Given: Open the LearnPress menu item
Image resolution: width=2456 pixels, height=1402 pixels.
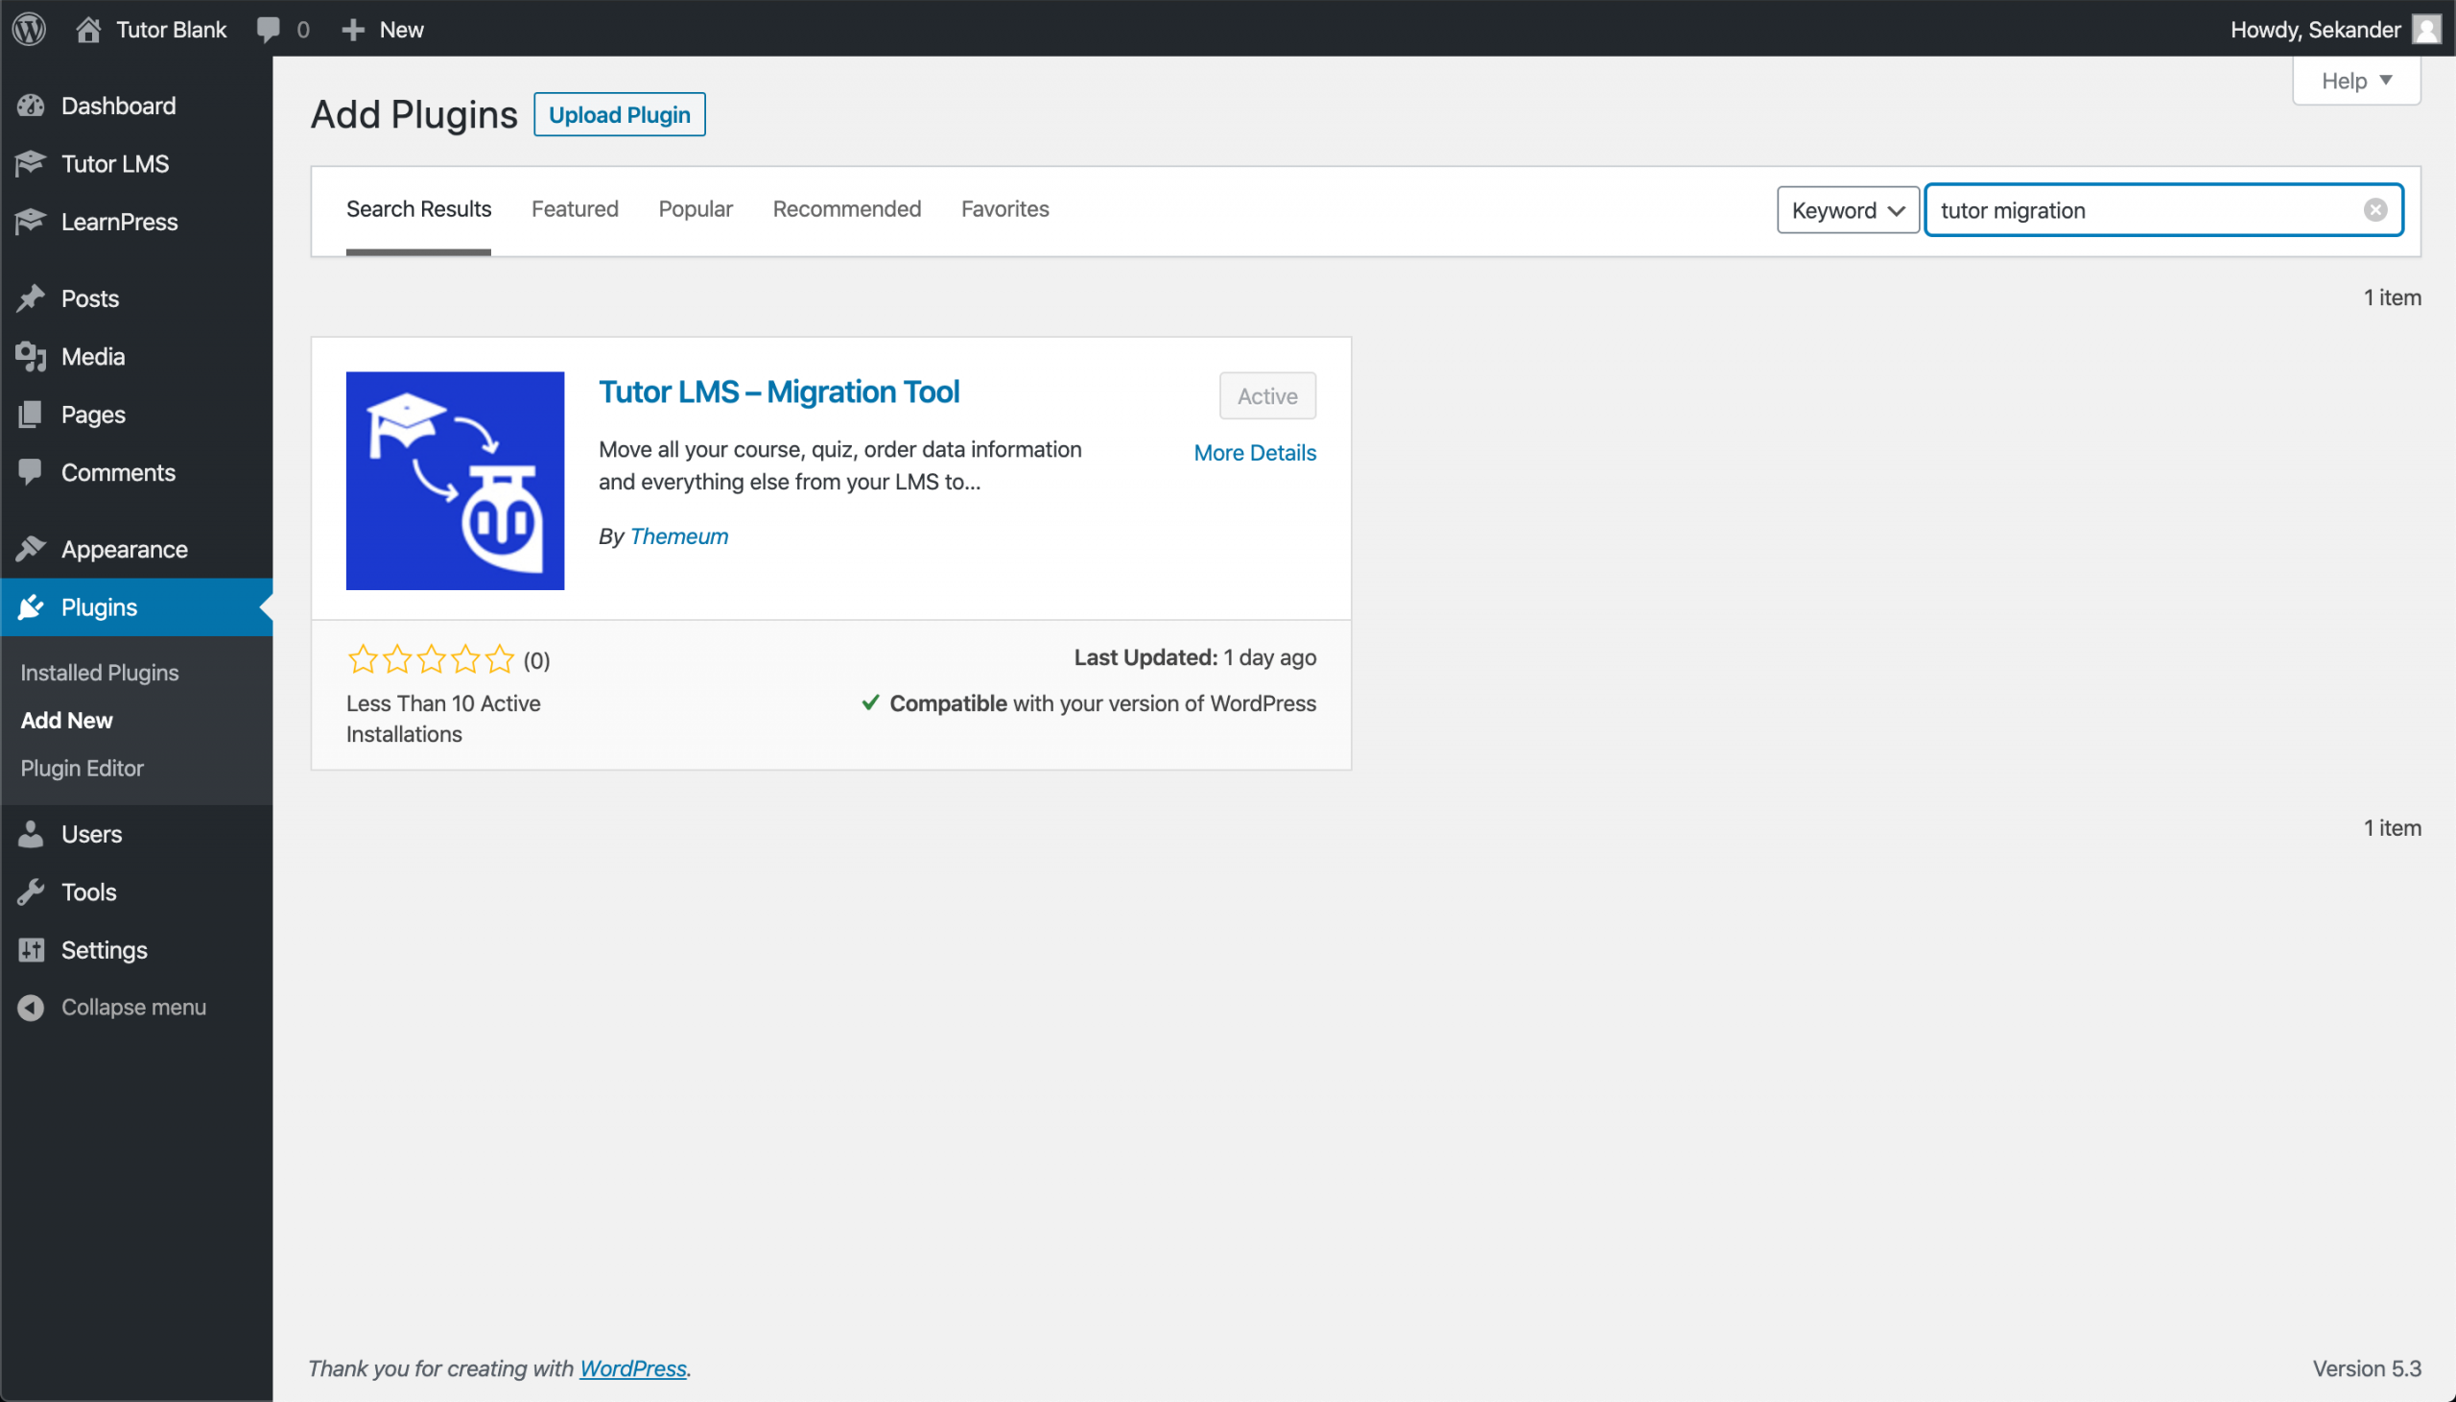Looking at the screenshot, I should [x=119, y=222].
